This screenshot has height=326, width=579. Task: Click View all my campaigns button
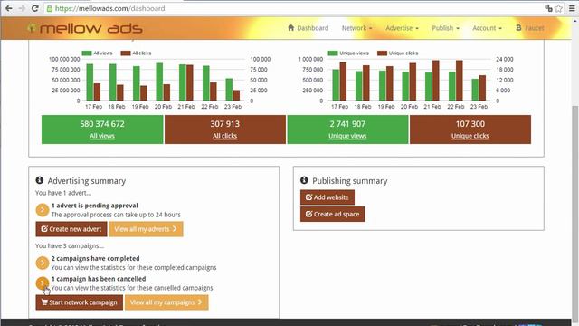pos(166,302)
